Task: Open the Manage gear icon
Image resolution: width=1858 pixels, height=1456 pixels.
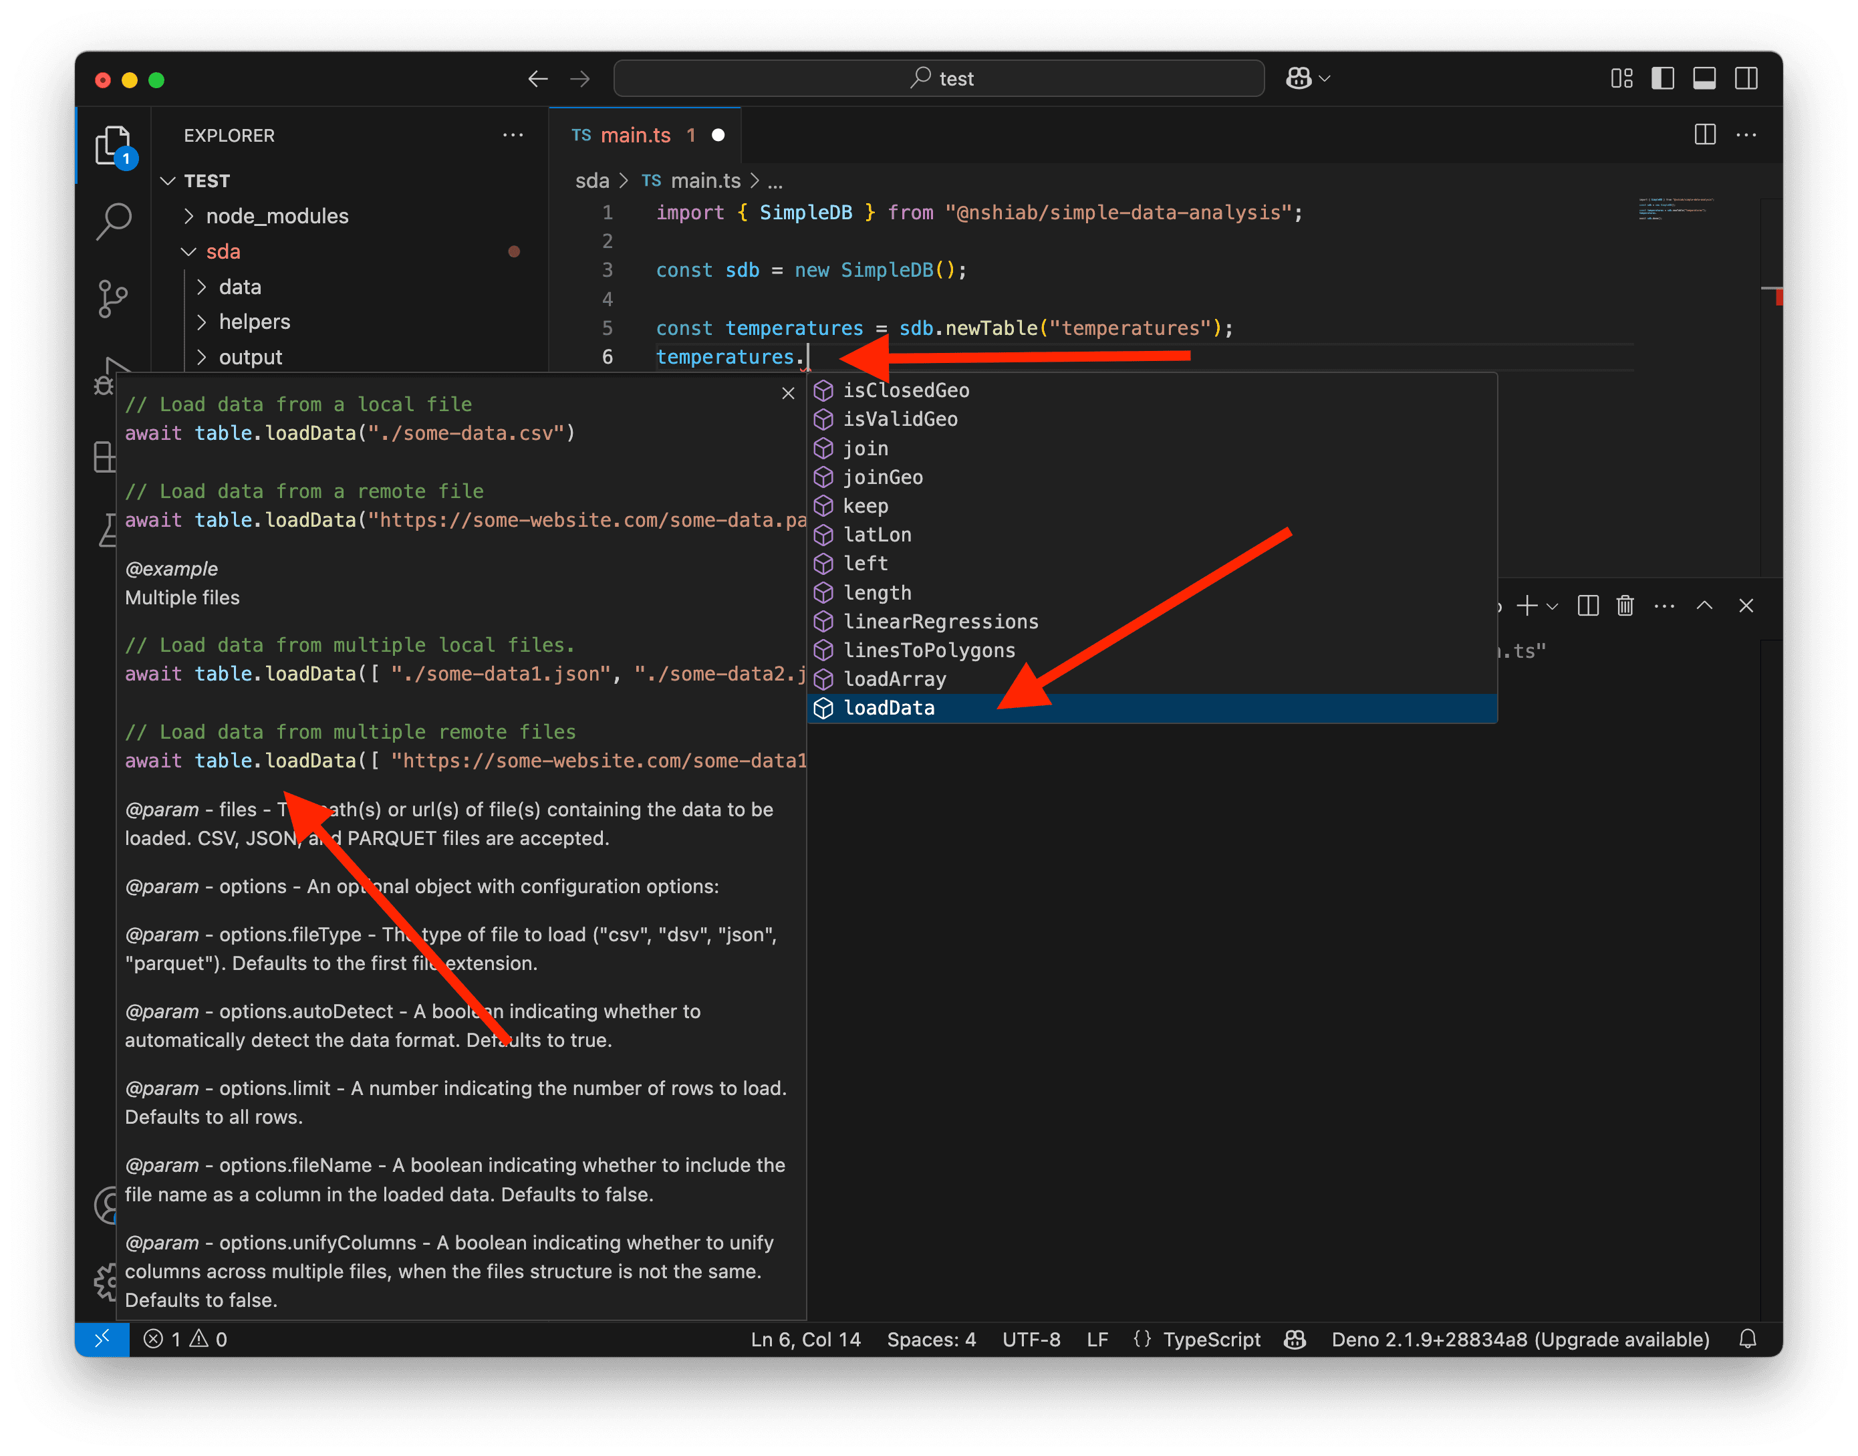Action: (x=106, y=1282)
